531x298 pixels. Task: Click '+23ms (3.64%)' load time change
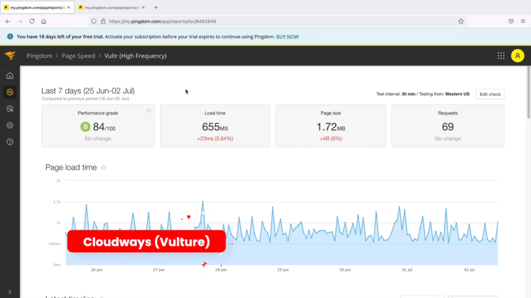[x=215, y=139]
